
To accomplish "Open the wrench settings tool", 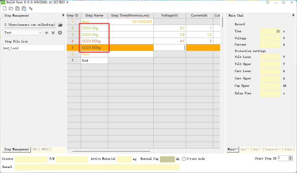I will click(x=31, y=9).
